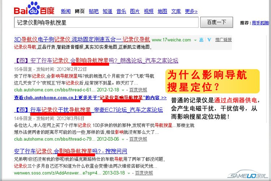Open the 推广链接 promotion link

pos(223,40)
